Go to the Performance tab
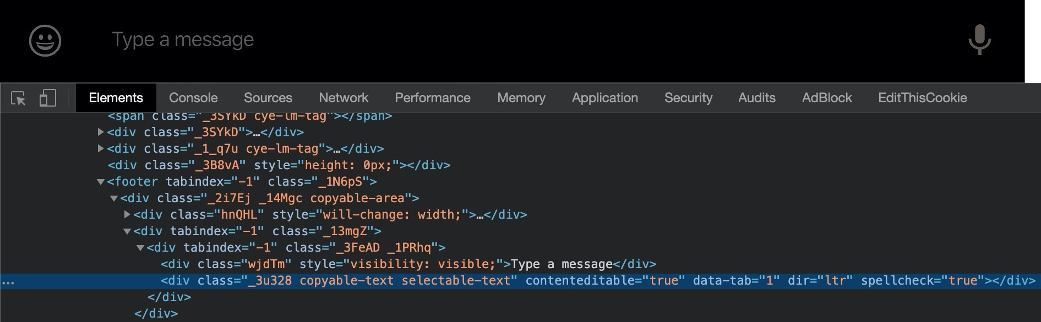This screenshot has width=1041, height=322. [x=432, y=98]
